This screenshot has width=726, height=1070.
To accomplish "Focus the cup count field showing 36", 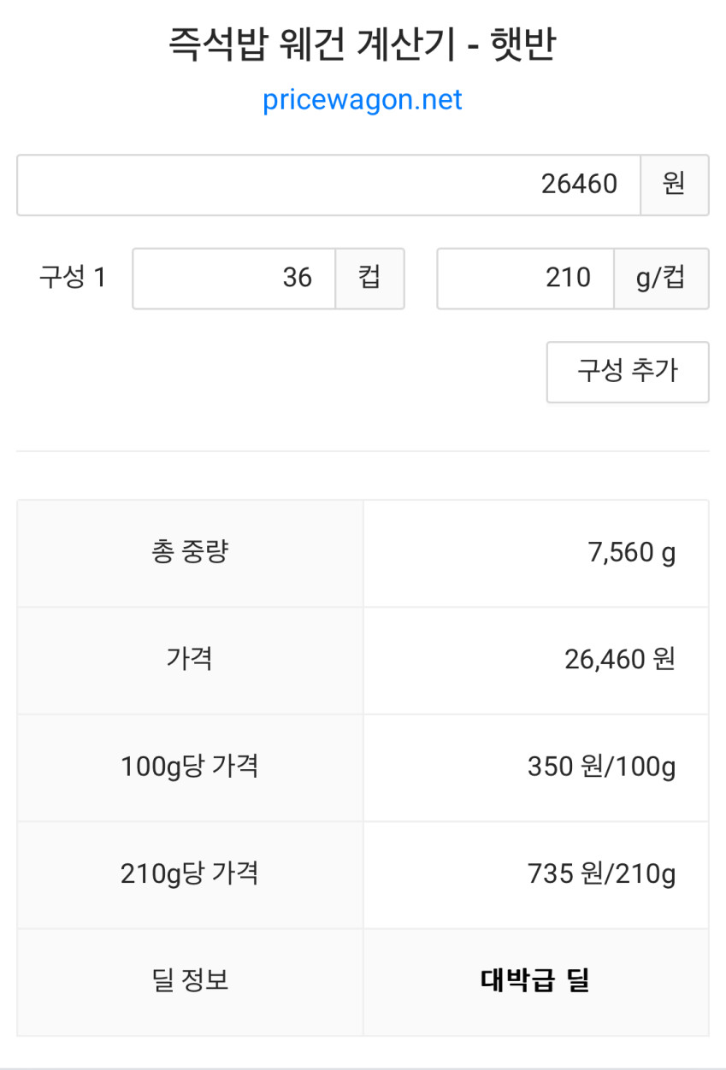I will tap(233, 278).
